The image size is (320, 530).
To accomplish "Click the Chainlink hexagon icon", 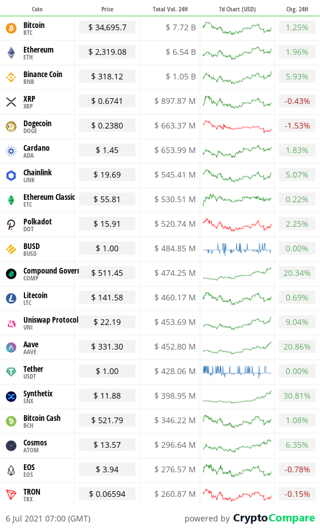I will [11, 175].
